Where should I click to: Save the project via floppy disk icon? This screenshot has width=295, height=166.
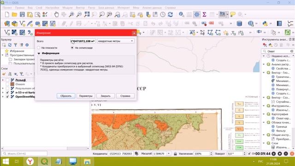click(22, 14)
